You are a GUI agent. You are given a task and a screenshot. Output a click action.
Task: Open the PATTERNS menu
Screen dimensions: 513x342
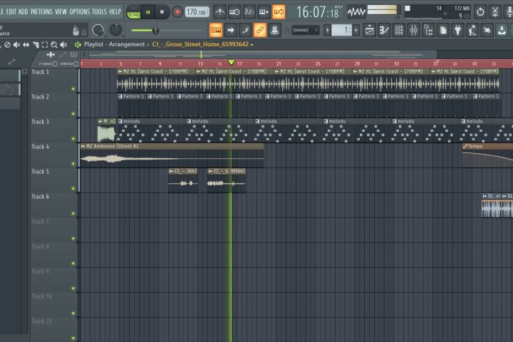coord(41,12)
